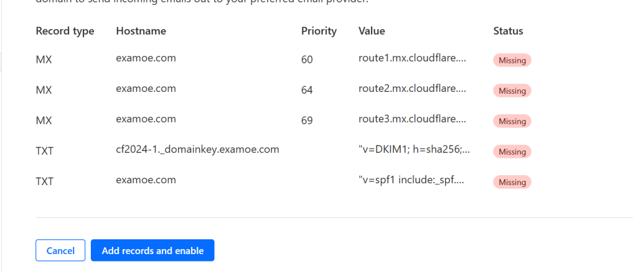Select the Missing status badge for route2 MX record
This screenshot has width=633, height=272.
[512, 91]
